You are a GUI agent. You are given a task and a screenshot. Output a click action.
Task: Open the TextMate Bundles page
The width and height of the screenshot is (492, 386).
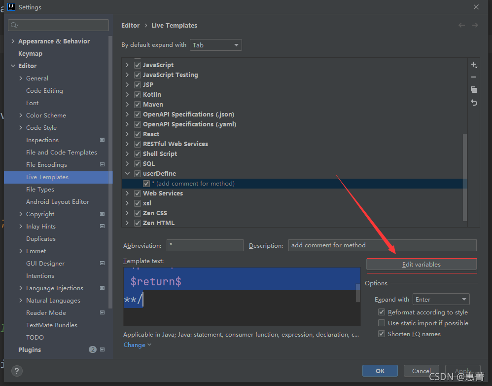[x=52, y=325]
